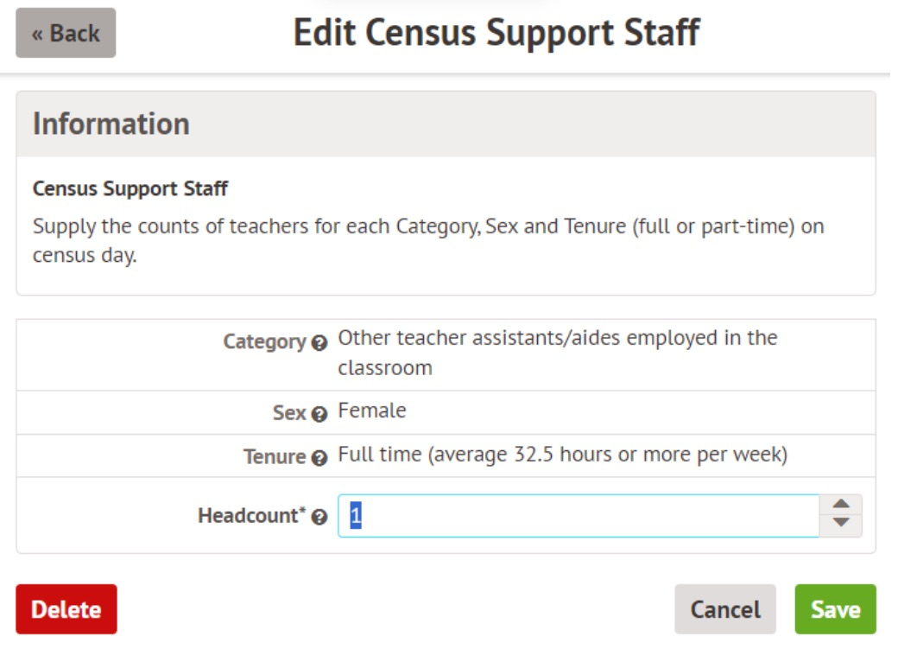Click the Full time tenure value
The width and height of the screenshot is (898, 662).
[562, 455]
